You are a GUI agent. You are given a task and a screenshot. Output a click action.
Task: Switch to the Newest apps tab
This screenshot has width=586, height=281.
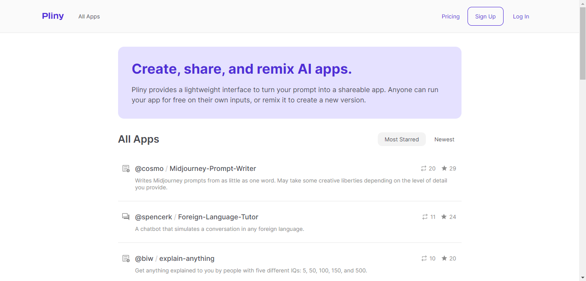[444, 139]
